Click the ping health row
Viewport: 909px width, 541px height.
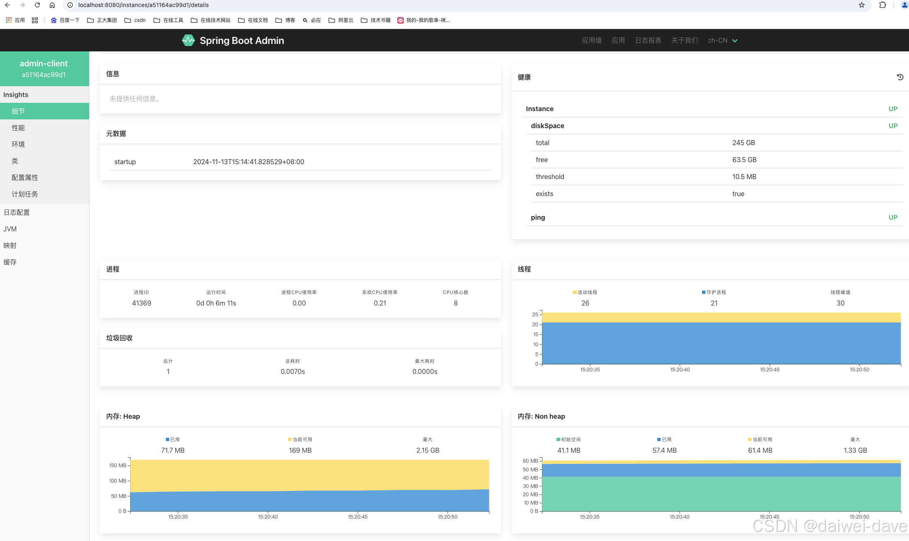(714, 217)
